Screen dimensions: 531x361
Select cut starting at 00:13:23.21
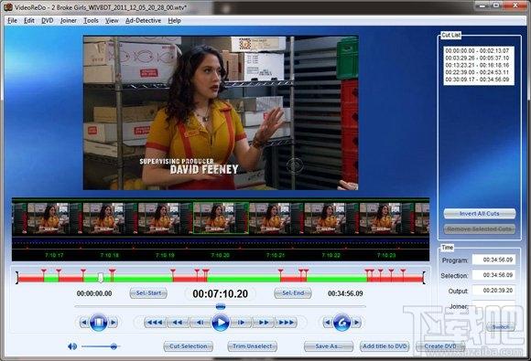coord(477,65)
